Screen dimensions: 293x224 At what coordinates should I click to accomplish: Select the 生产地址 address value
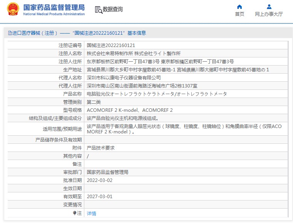pyautogui.click(x=178, y=70)
